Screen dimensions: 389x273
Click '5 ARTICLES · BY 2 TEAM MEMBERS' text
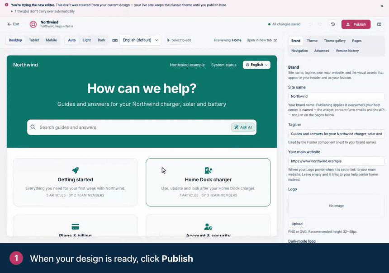75,195
